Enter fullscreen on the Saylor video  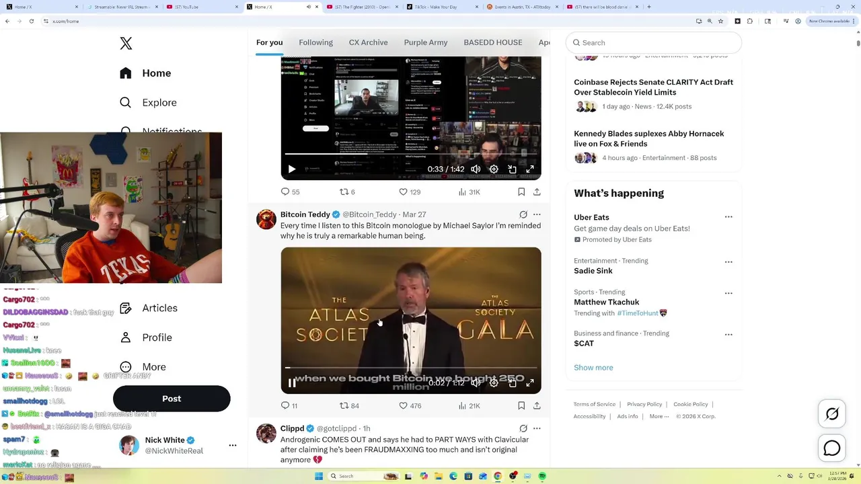530,383
